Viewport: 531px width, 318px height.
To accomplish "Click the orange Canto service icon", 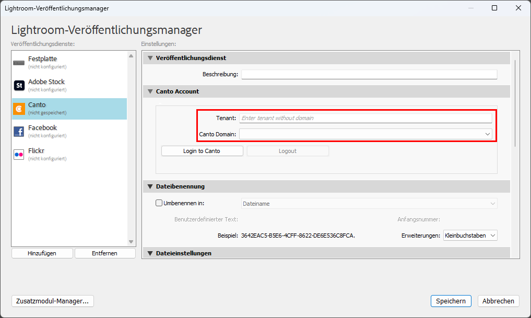I will click(x=19, y=109).
